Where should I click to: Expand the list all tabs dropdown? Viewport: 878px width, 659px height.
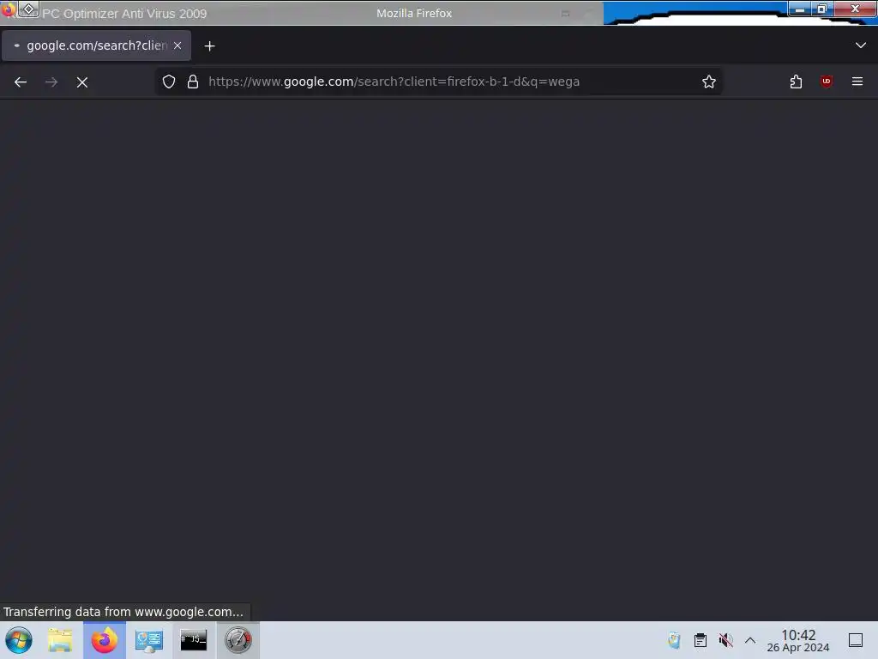tap(861, 45)
